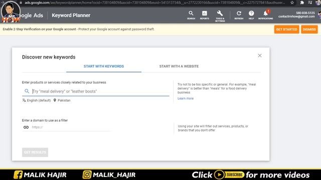Click the account email and phone info
The height and width of the screenshot is (180, 321).
tap(296, 14)
